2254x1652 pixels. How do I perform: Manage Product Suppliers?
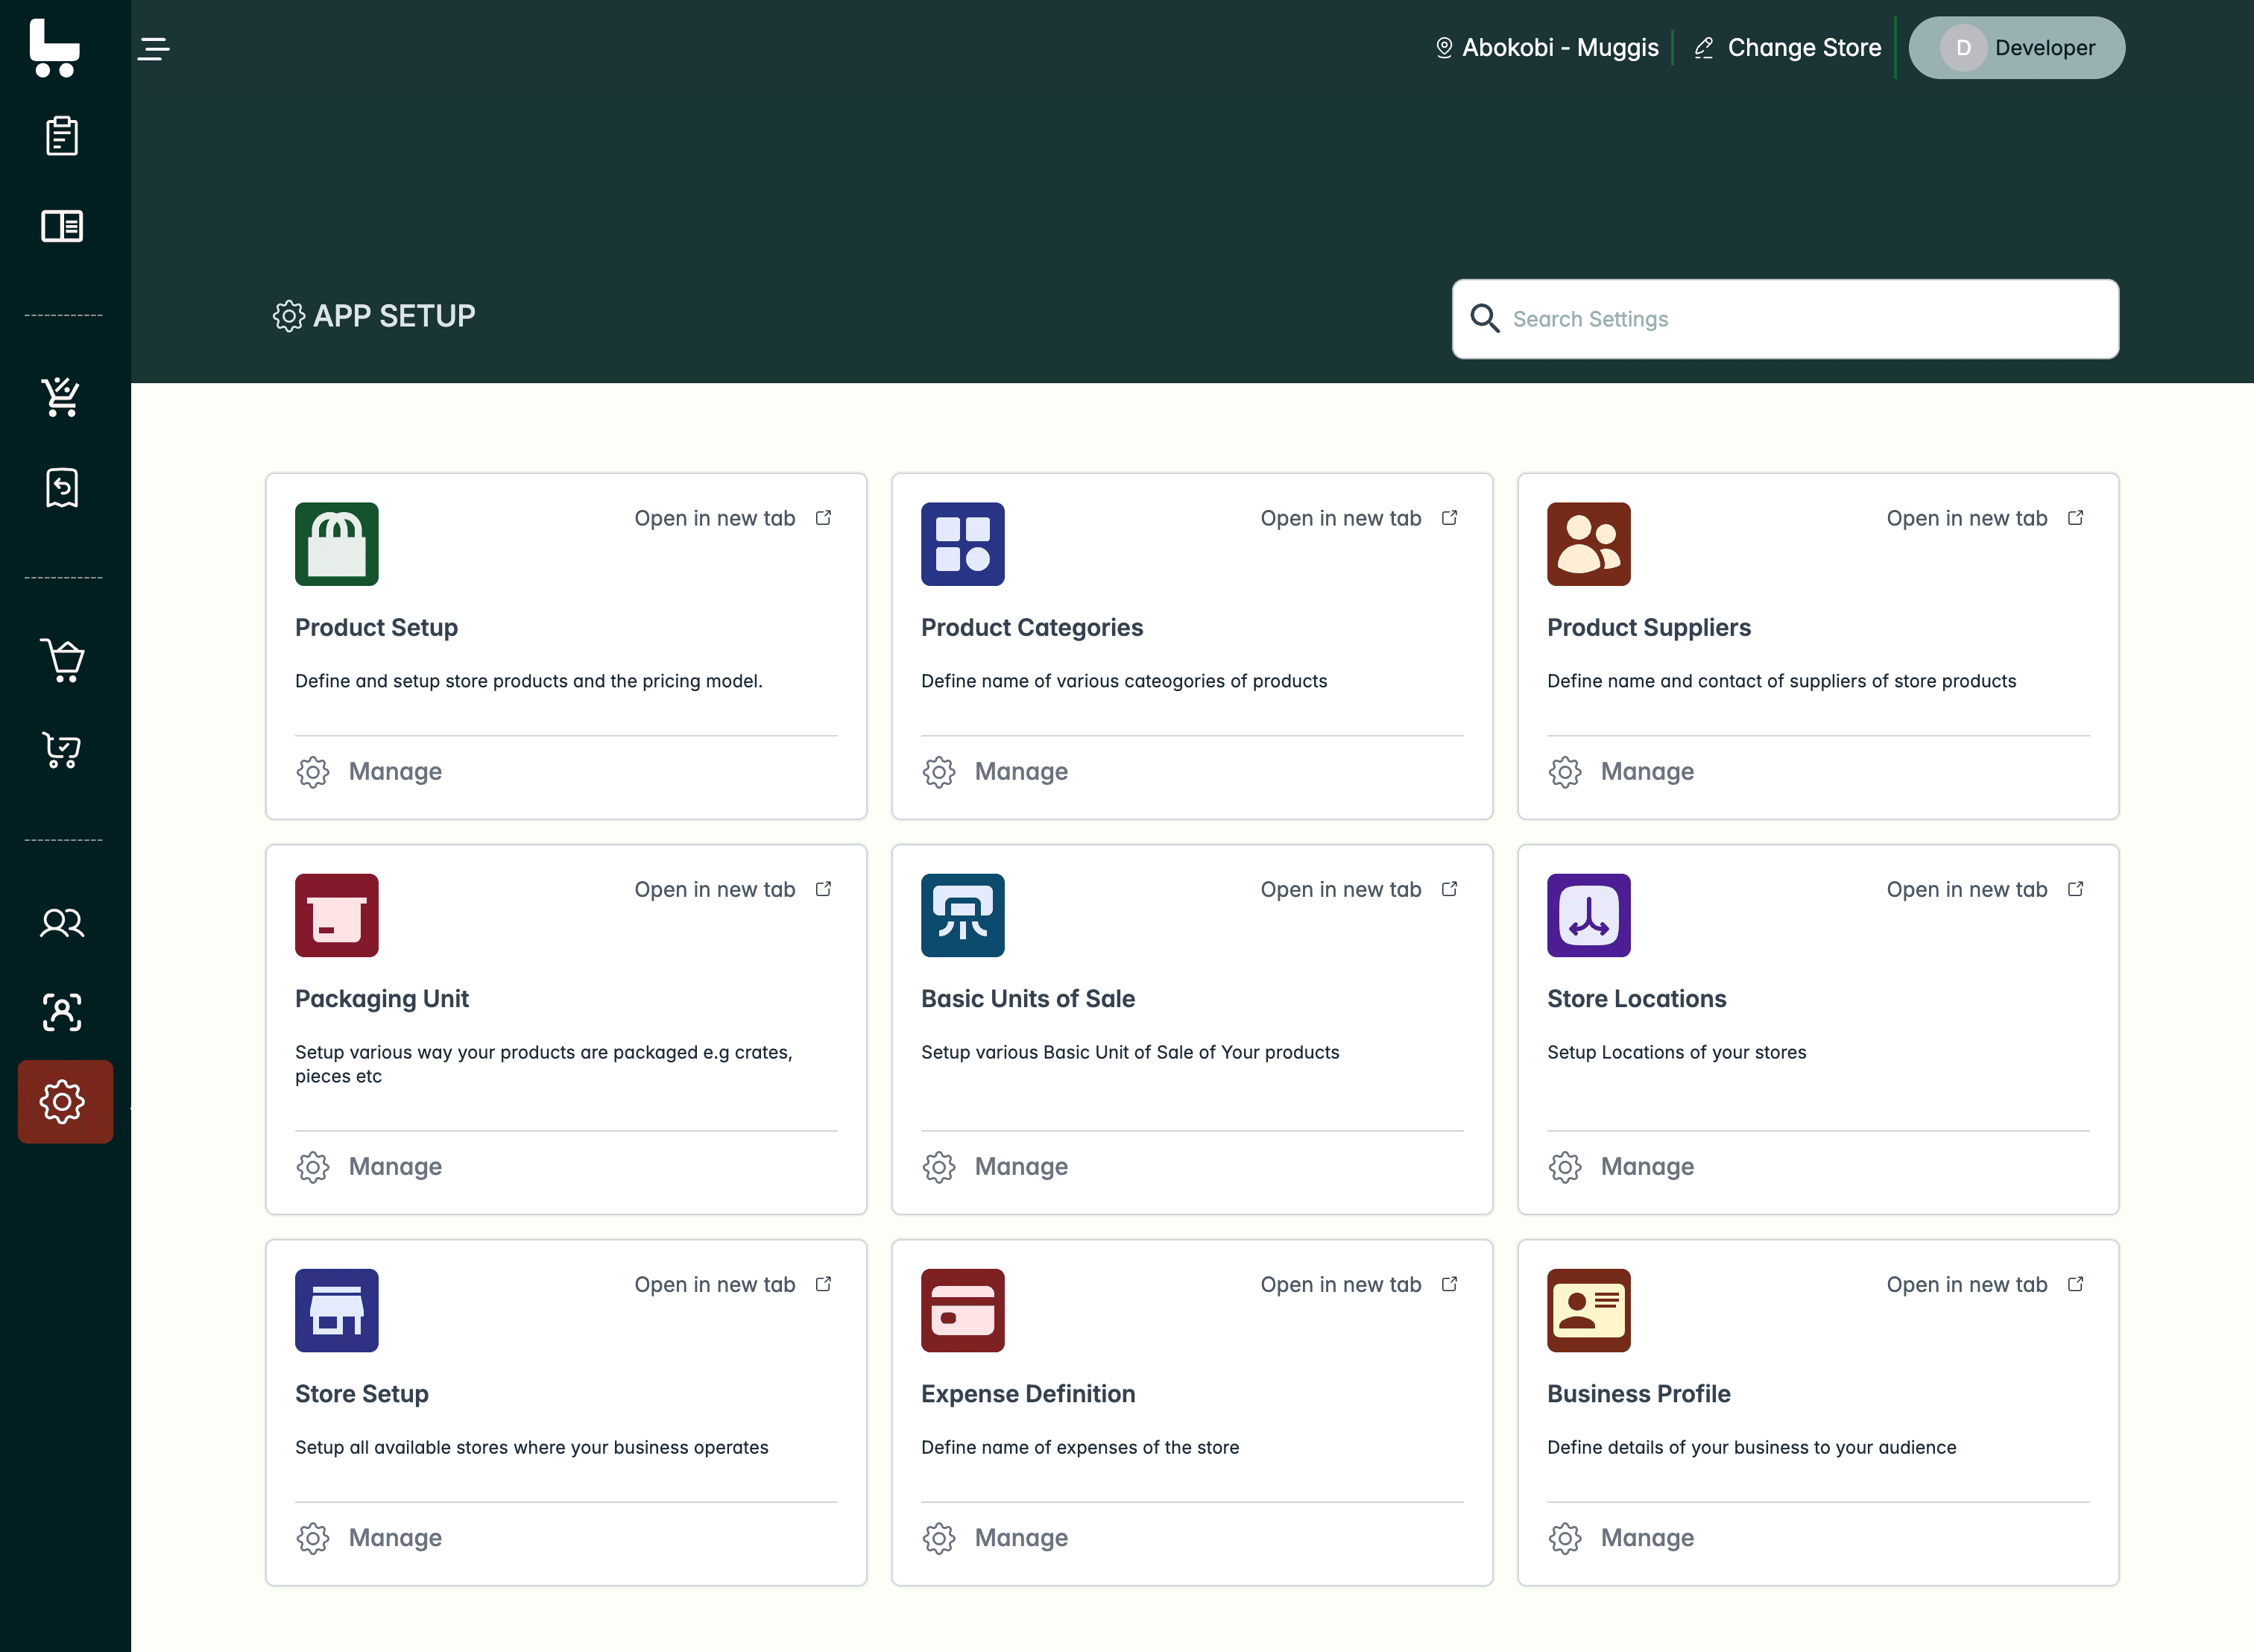(1620, 771)
